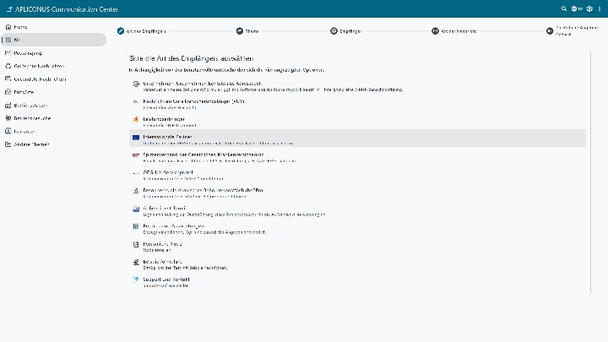Choose the Persönliche Notiz option
This screenshot has width=608, height=342.
coord(357,247)
